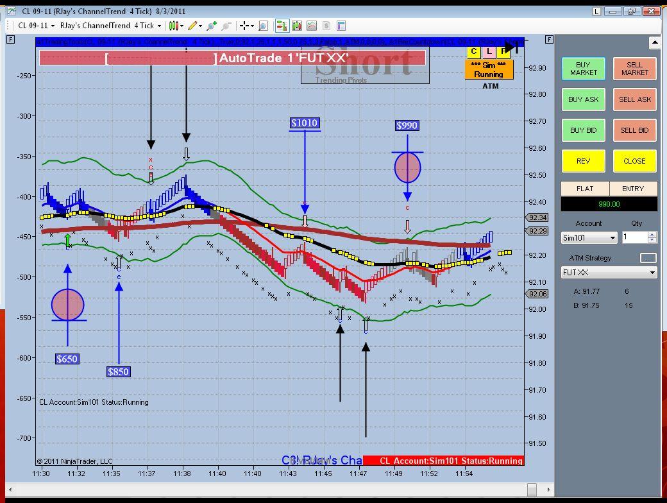Click the 92.34 price marker
This screenshot has height=503, width=667.
point(537,217)
